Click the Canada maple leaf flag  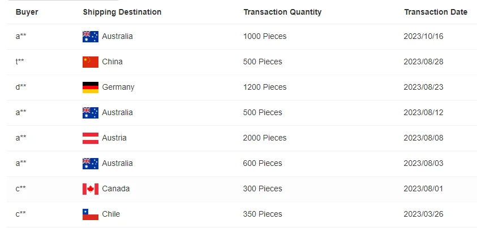tap(90, 189)
